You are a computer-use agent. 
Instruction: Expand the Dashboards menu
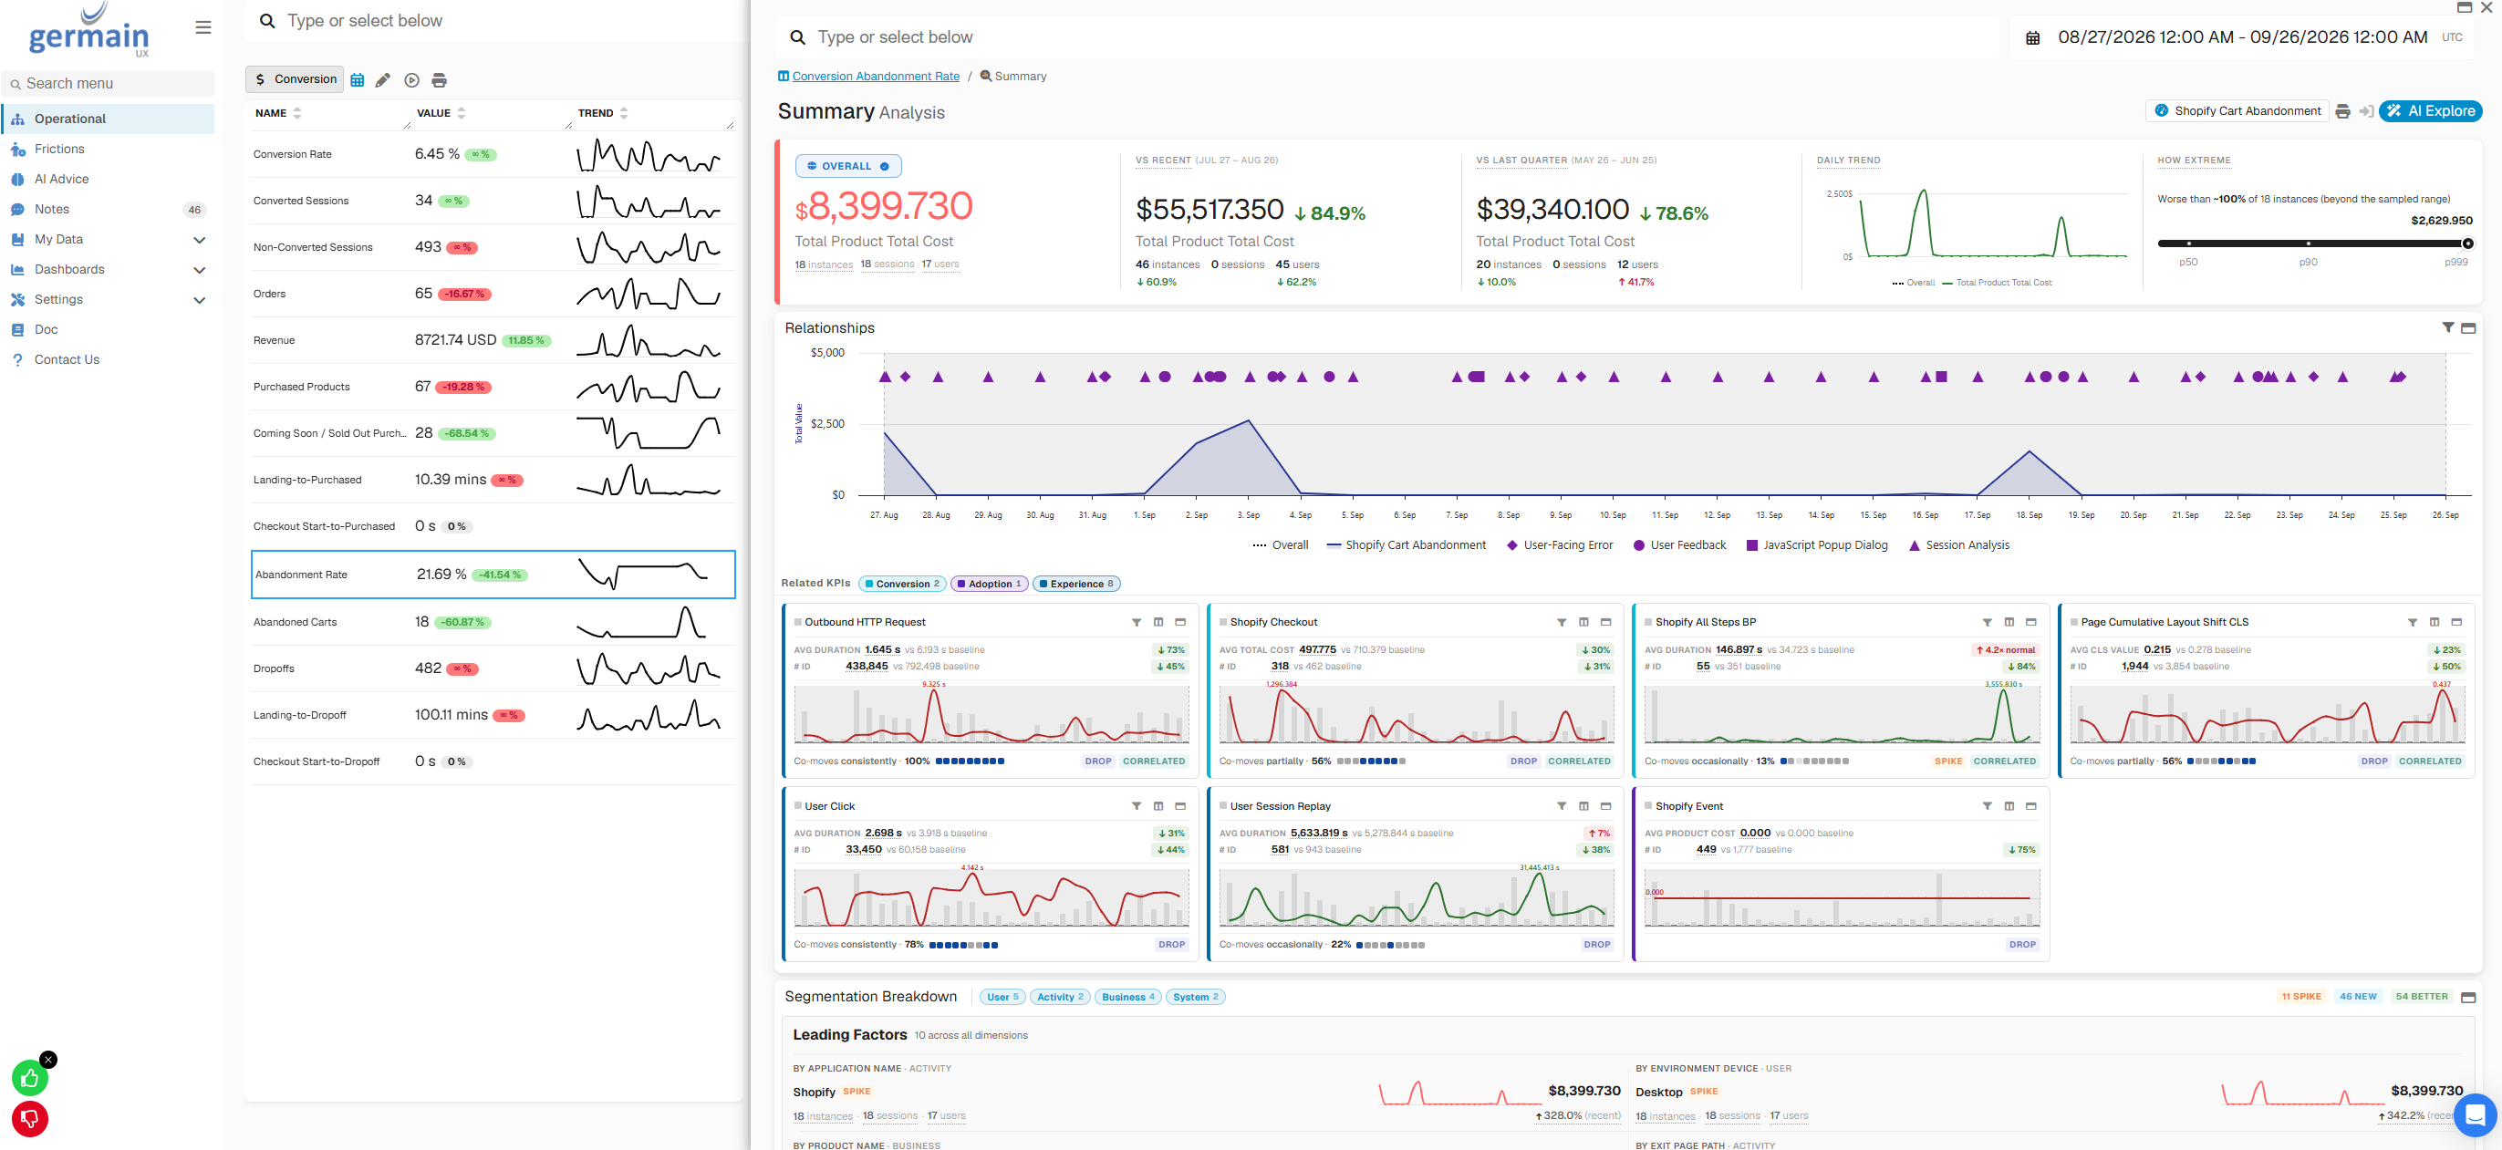199,270
